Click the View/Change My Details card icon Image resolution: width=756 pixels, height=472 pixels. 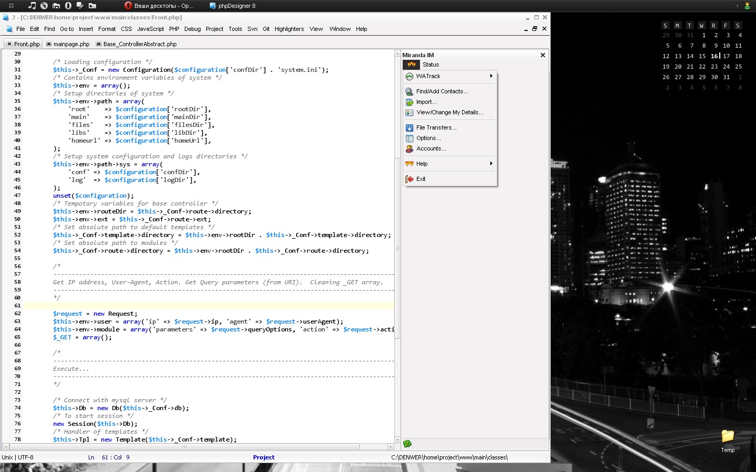click(409, 112)
